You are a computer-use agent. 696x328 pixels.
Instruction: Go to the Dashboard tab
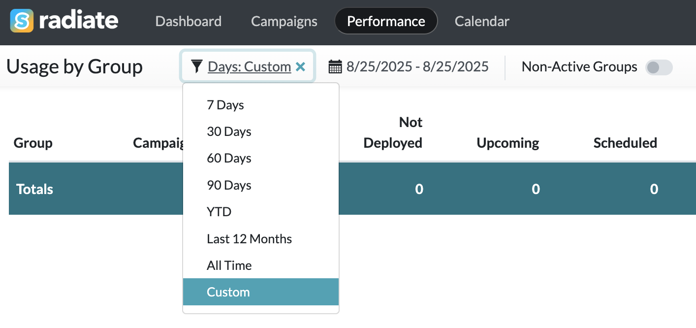tap(188, 21)
